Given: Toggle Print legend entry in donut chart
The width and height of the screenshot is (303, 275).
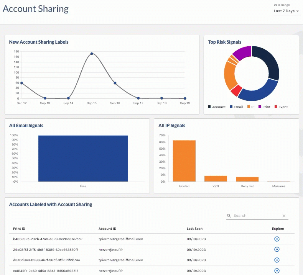Looking at the screenshot, I should [x=264, y=107].
